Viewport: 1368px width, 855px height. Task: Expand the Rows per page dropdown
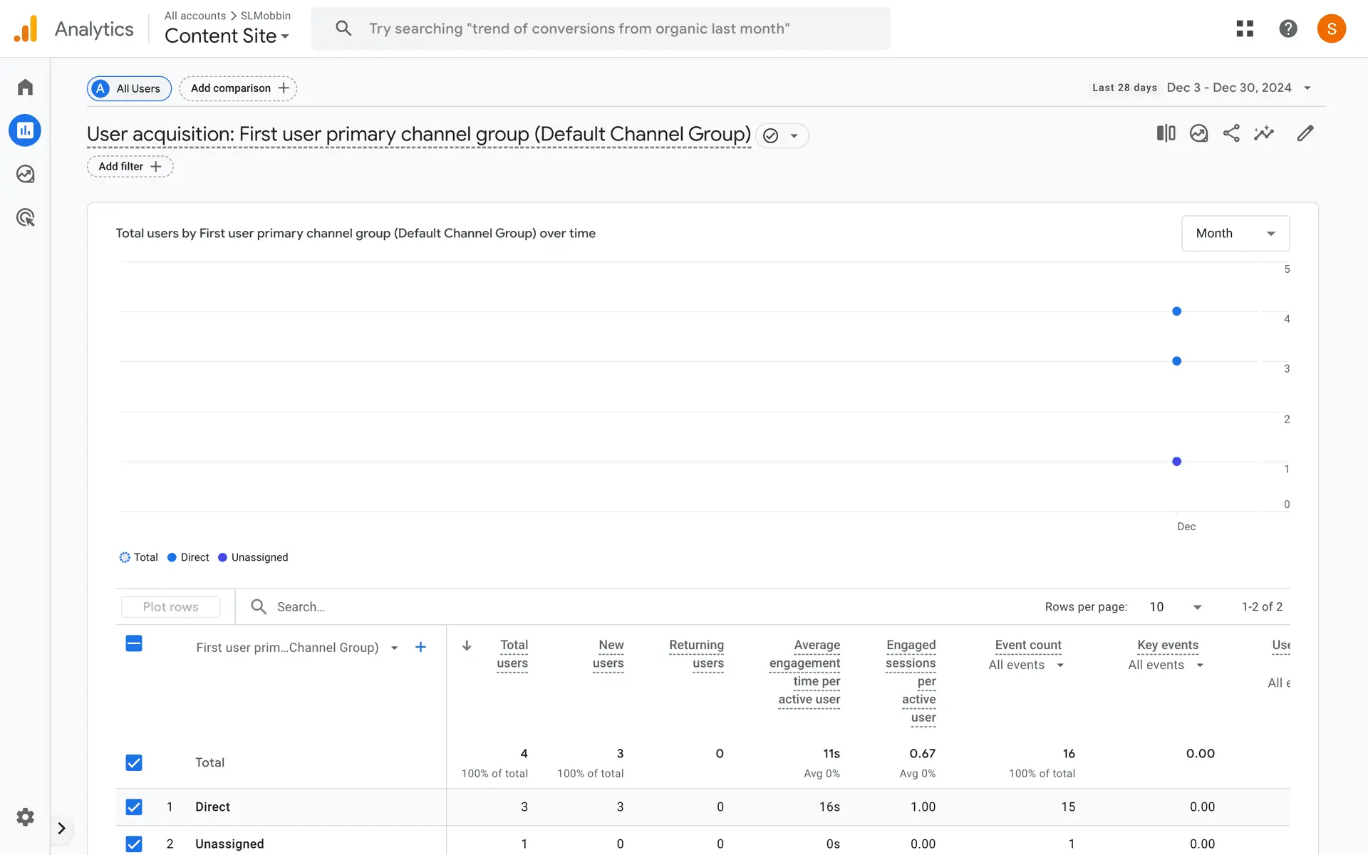(x=1176, y=606)
